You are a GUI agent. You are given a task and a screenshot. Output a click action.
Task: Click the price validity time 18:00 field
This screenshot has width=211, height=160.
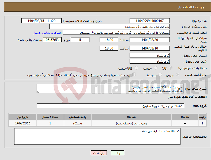coord(109,48)
